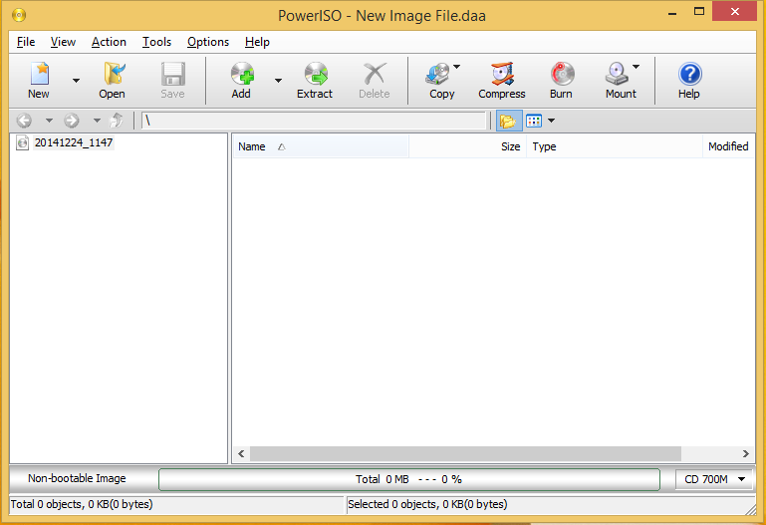Sort by the Name column header
The height and width of the screenshot is (525, 766).
321,146
